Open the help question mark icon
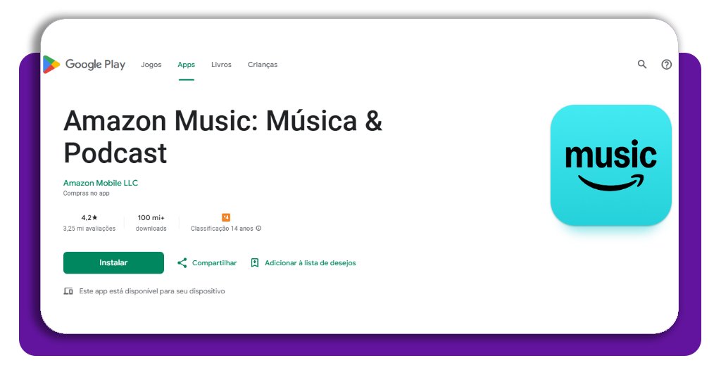721x377 pixels. 666,64
